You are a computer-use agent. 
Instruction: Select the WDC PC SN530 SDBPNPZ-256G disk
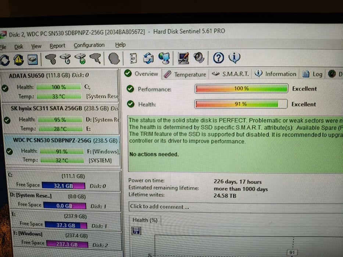[x=62, y=151]
